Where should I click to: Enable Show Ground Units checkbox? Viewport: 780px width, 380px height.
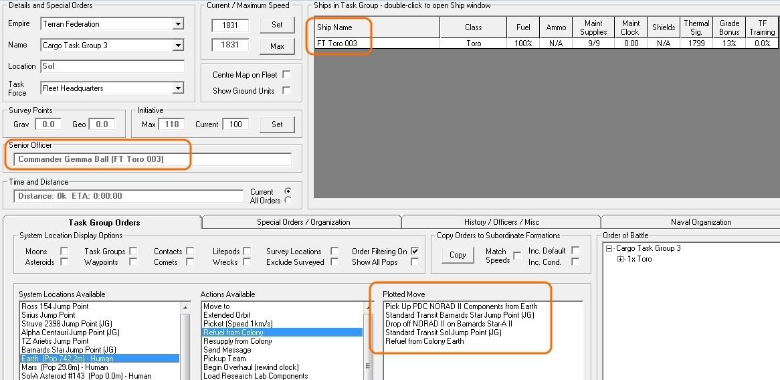[x=286, y=90]
